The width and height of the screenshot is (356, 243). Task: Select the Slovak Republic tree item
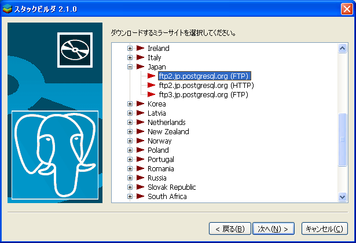pos(172,187)
